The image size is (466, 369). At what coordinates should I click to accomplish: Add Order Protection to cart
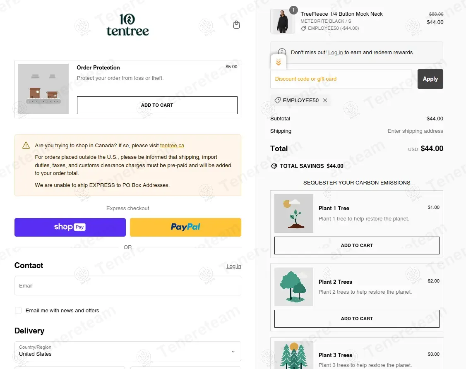(x=157, y=105)
